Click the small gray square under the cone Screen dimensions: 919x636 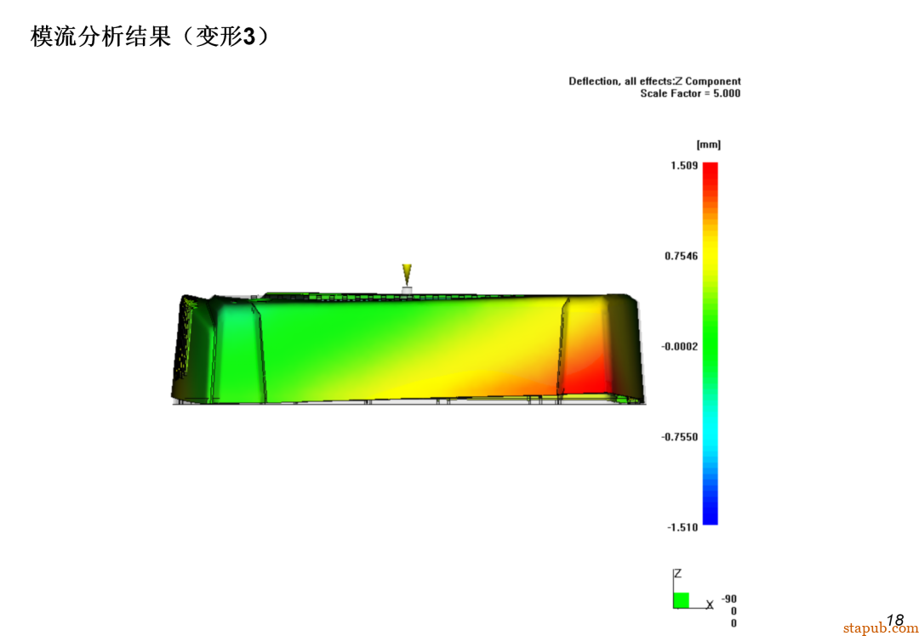pos(407,291)
